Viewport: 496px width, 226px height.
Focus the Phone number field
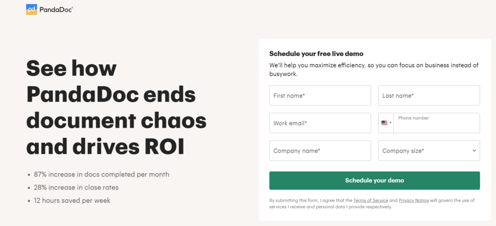coord(436,124)
